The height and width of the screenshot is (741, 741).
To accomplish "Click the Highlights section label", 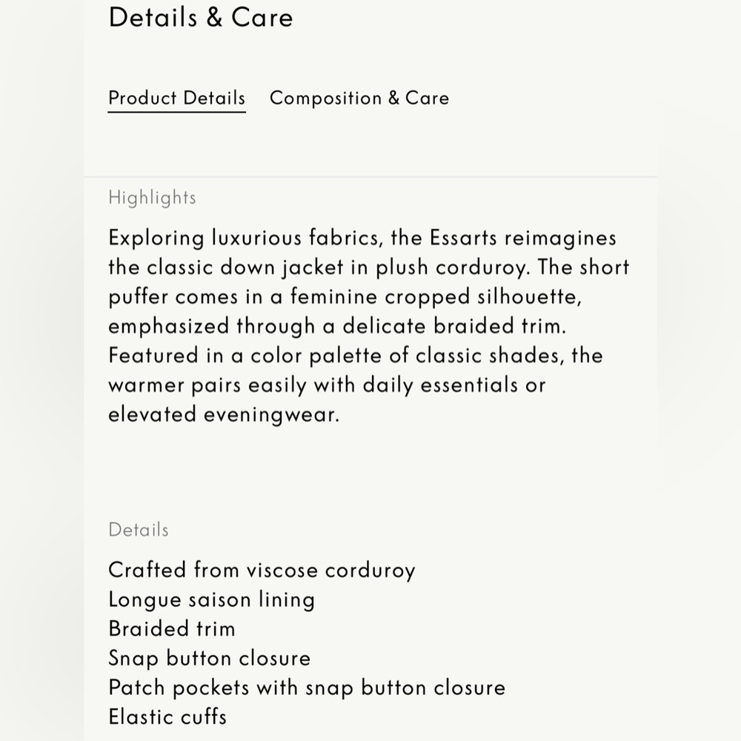I will 152,198.
